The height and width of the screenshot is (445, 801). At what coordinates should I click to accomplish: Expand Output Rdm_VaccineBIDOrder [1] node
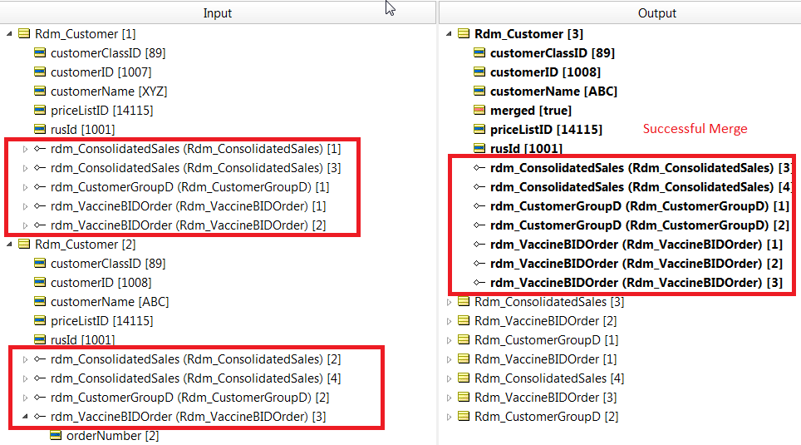pyautogui.click(x=449, y=359)
